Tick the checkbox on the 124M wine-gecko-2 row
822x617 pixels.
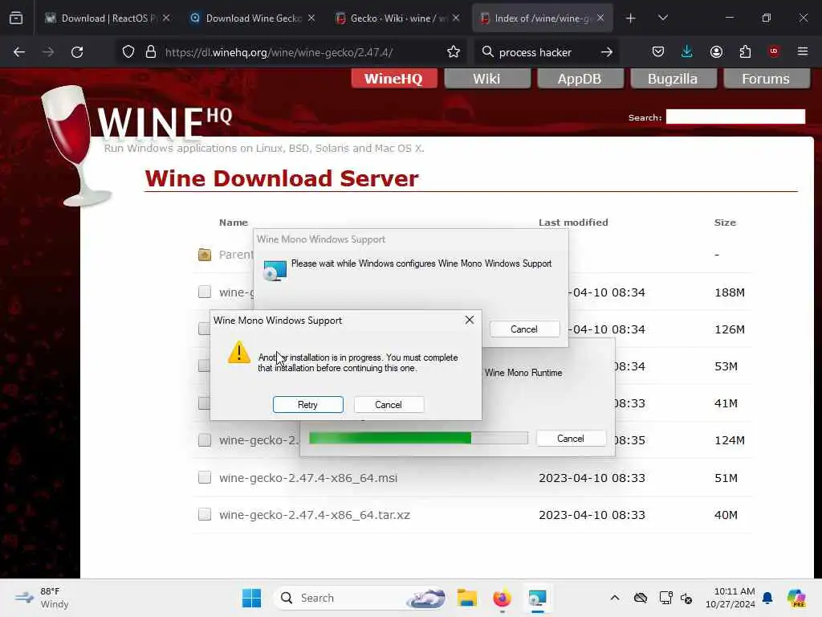pos(205,439)
